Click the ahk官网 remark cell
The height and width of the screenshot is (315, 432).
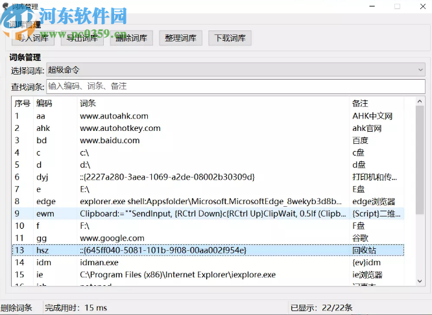(367, 128)
